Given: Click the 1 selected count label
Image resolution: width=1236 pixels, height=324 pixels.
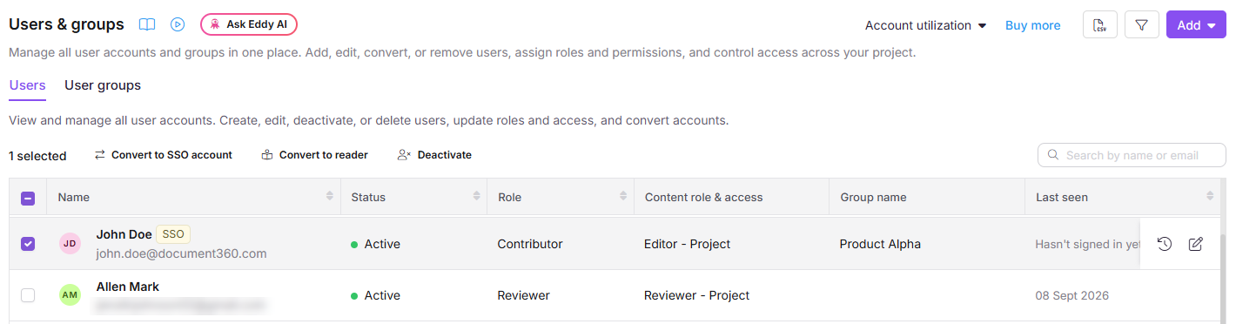Looking at the screenshot, I should pyautogui.click(x=37, y=156).
